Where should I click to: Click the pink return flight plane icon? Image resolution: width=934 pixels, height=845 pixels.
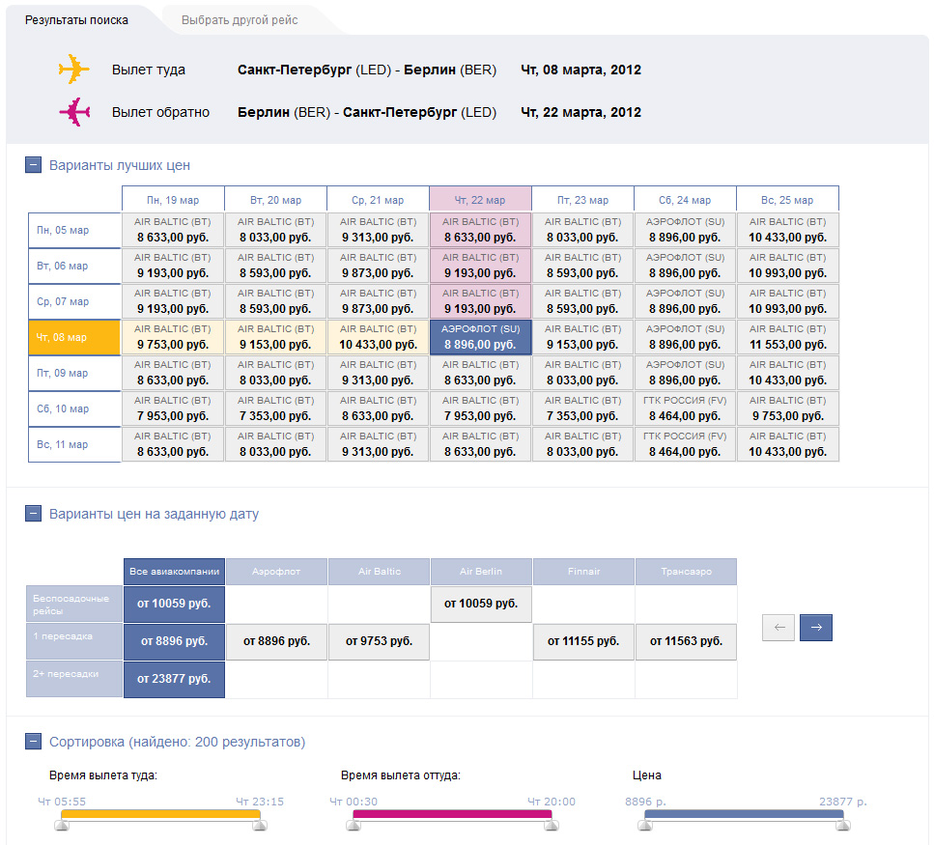point(73,112)
